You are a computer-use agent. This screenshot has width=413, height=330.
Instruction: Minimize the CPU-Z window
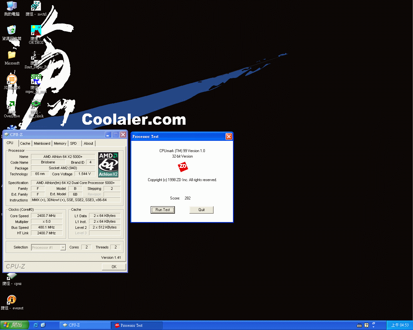point(108,135)
